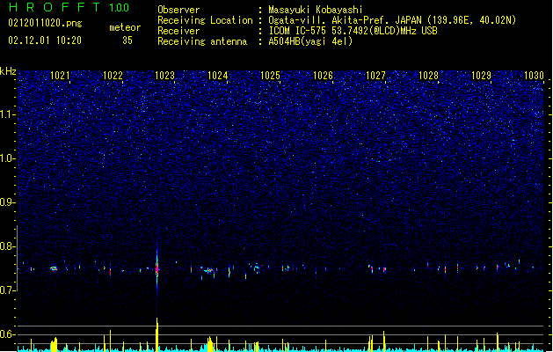
Task: Click time marker 1030 on the time axis
Action: 534,76
